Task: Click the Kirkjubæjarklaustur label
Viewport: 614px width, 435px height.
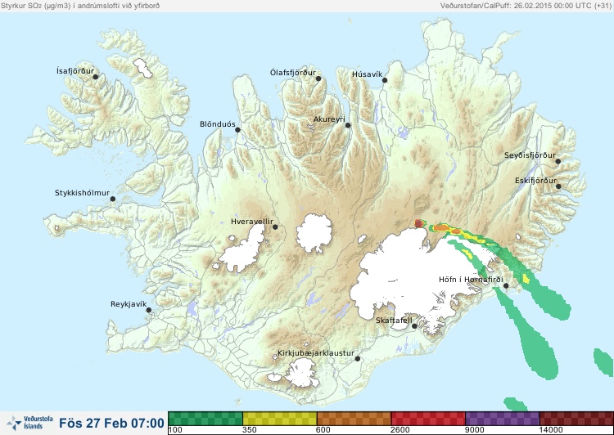Action: click(x=316, y=353)
